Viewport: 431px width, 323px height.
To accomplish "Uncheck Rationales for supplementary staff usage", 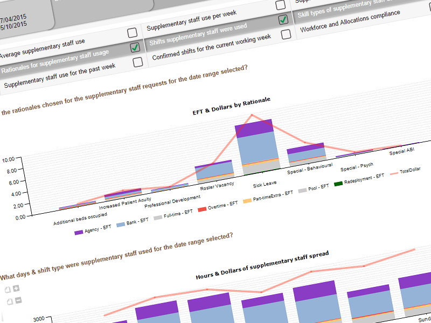I will pyautogui.click(x=135, y=47).
